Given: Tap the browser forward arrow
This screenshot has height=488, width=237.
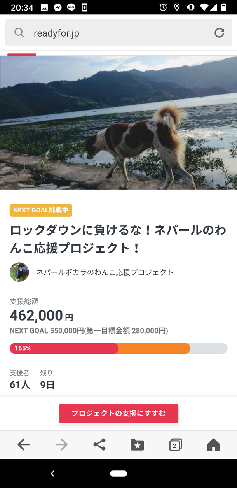Looking at the screenshot, I should (61, 444).
